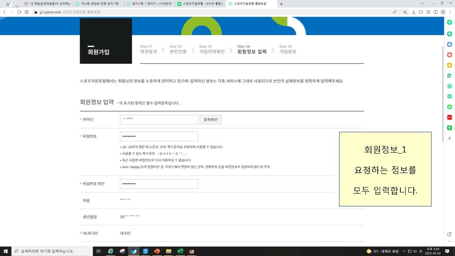This screenshot has width=455, height=256.
Task: Open the Windows Start menu
Action: (5, 251)
